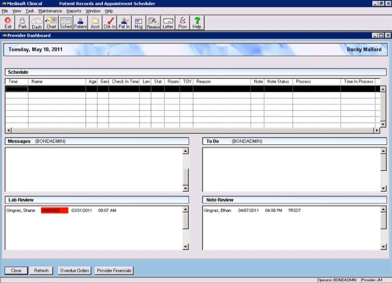Click the Letter toolbar icon

click(x=168, y=23)
